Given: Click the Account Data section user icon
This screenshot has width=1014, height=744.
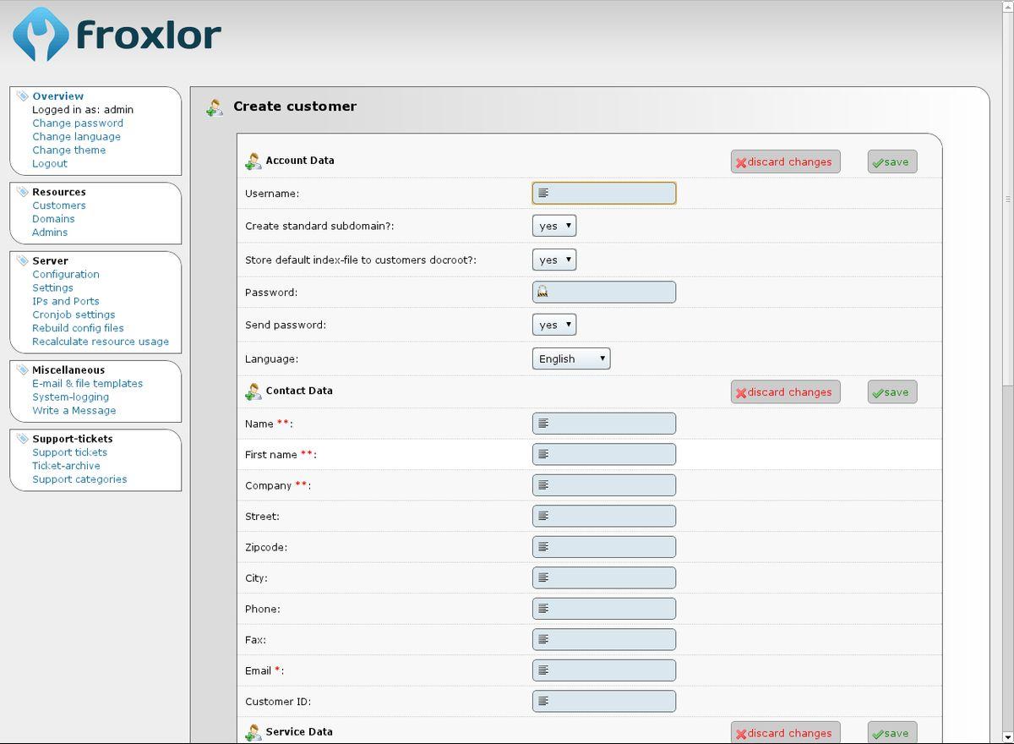Looking at the screenshot, I should click(x=253, y=161).
